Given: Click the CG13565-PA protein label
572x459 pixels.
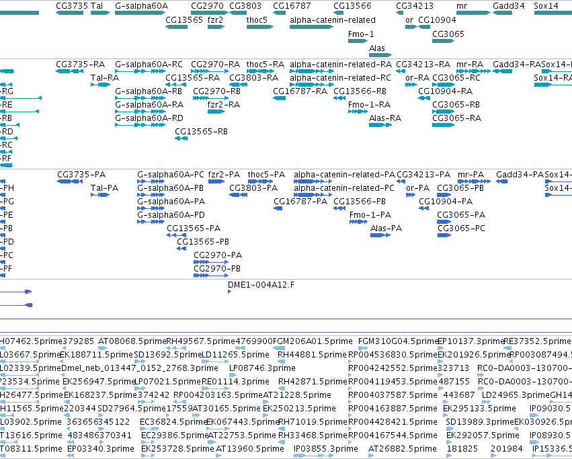Looking at the screenshot, I should (194, 228).
